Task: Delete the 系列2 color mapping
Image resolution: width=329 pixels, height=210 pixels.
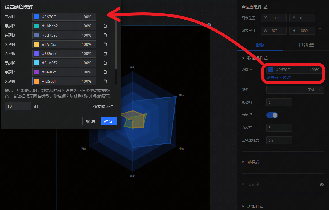Action: pos(105,26)
